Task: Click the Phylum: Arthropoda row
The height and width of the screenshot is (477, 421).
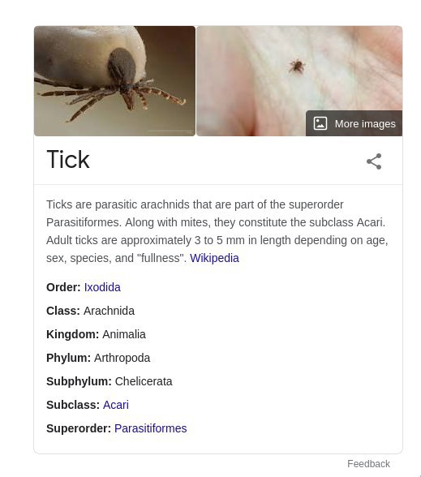Action: pyautogui.click(x=98, y=358)
